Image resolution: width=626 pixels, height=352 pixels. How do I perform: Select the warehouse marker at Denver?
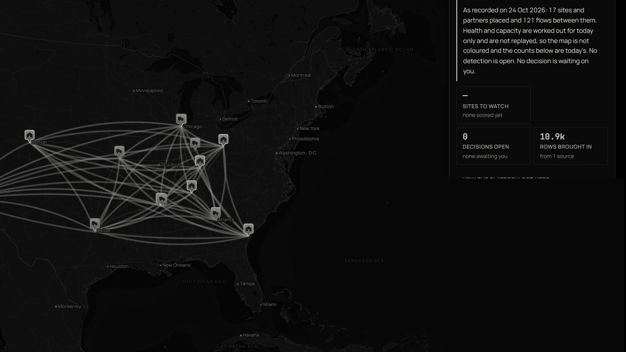(x=29, y=135)
